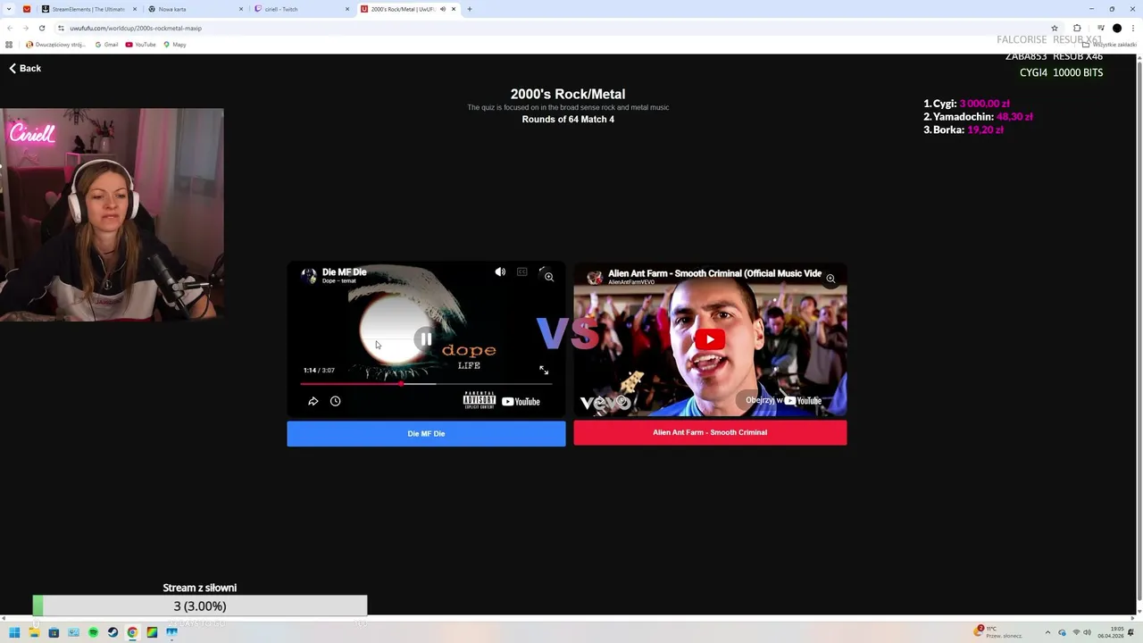Pause the Die MF Die video
Image resolution: width=1143 pixels, height=643 pixels.
(425, 339)
